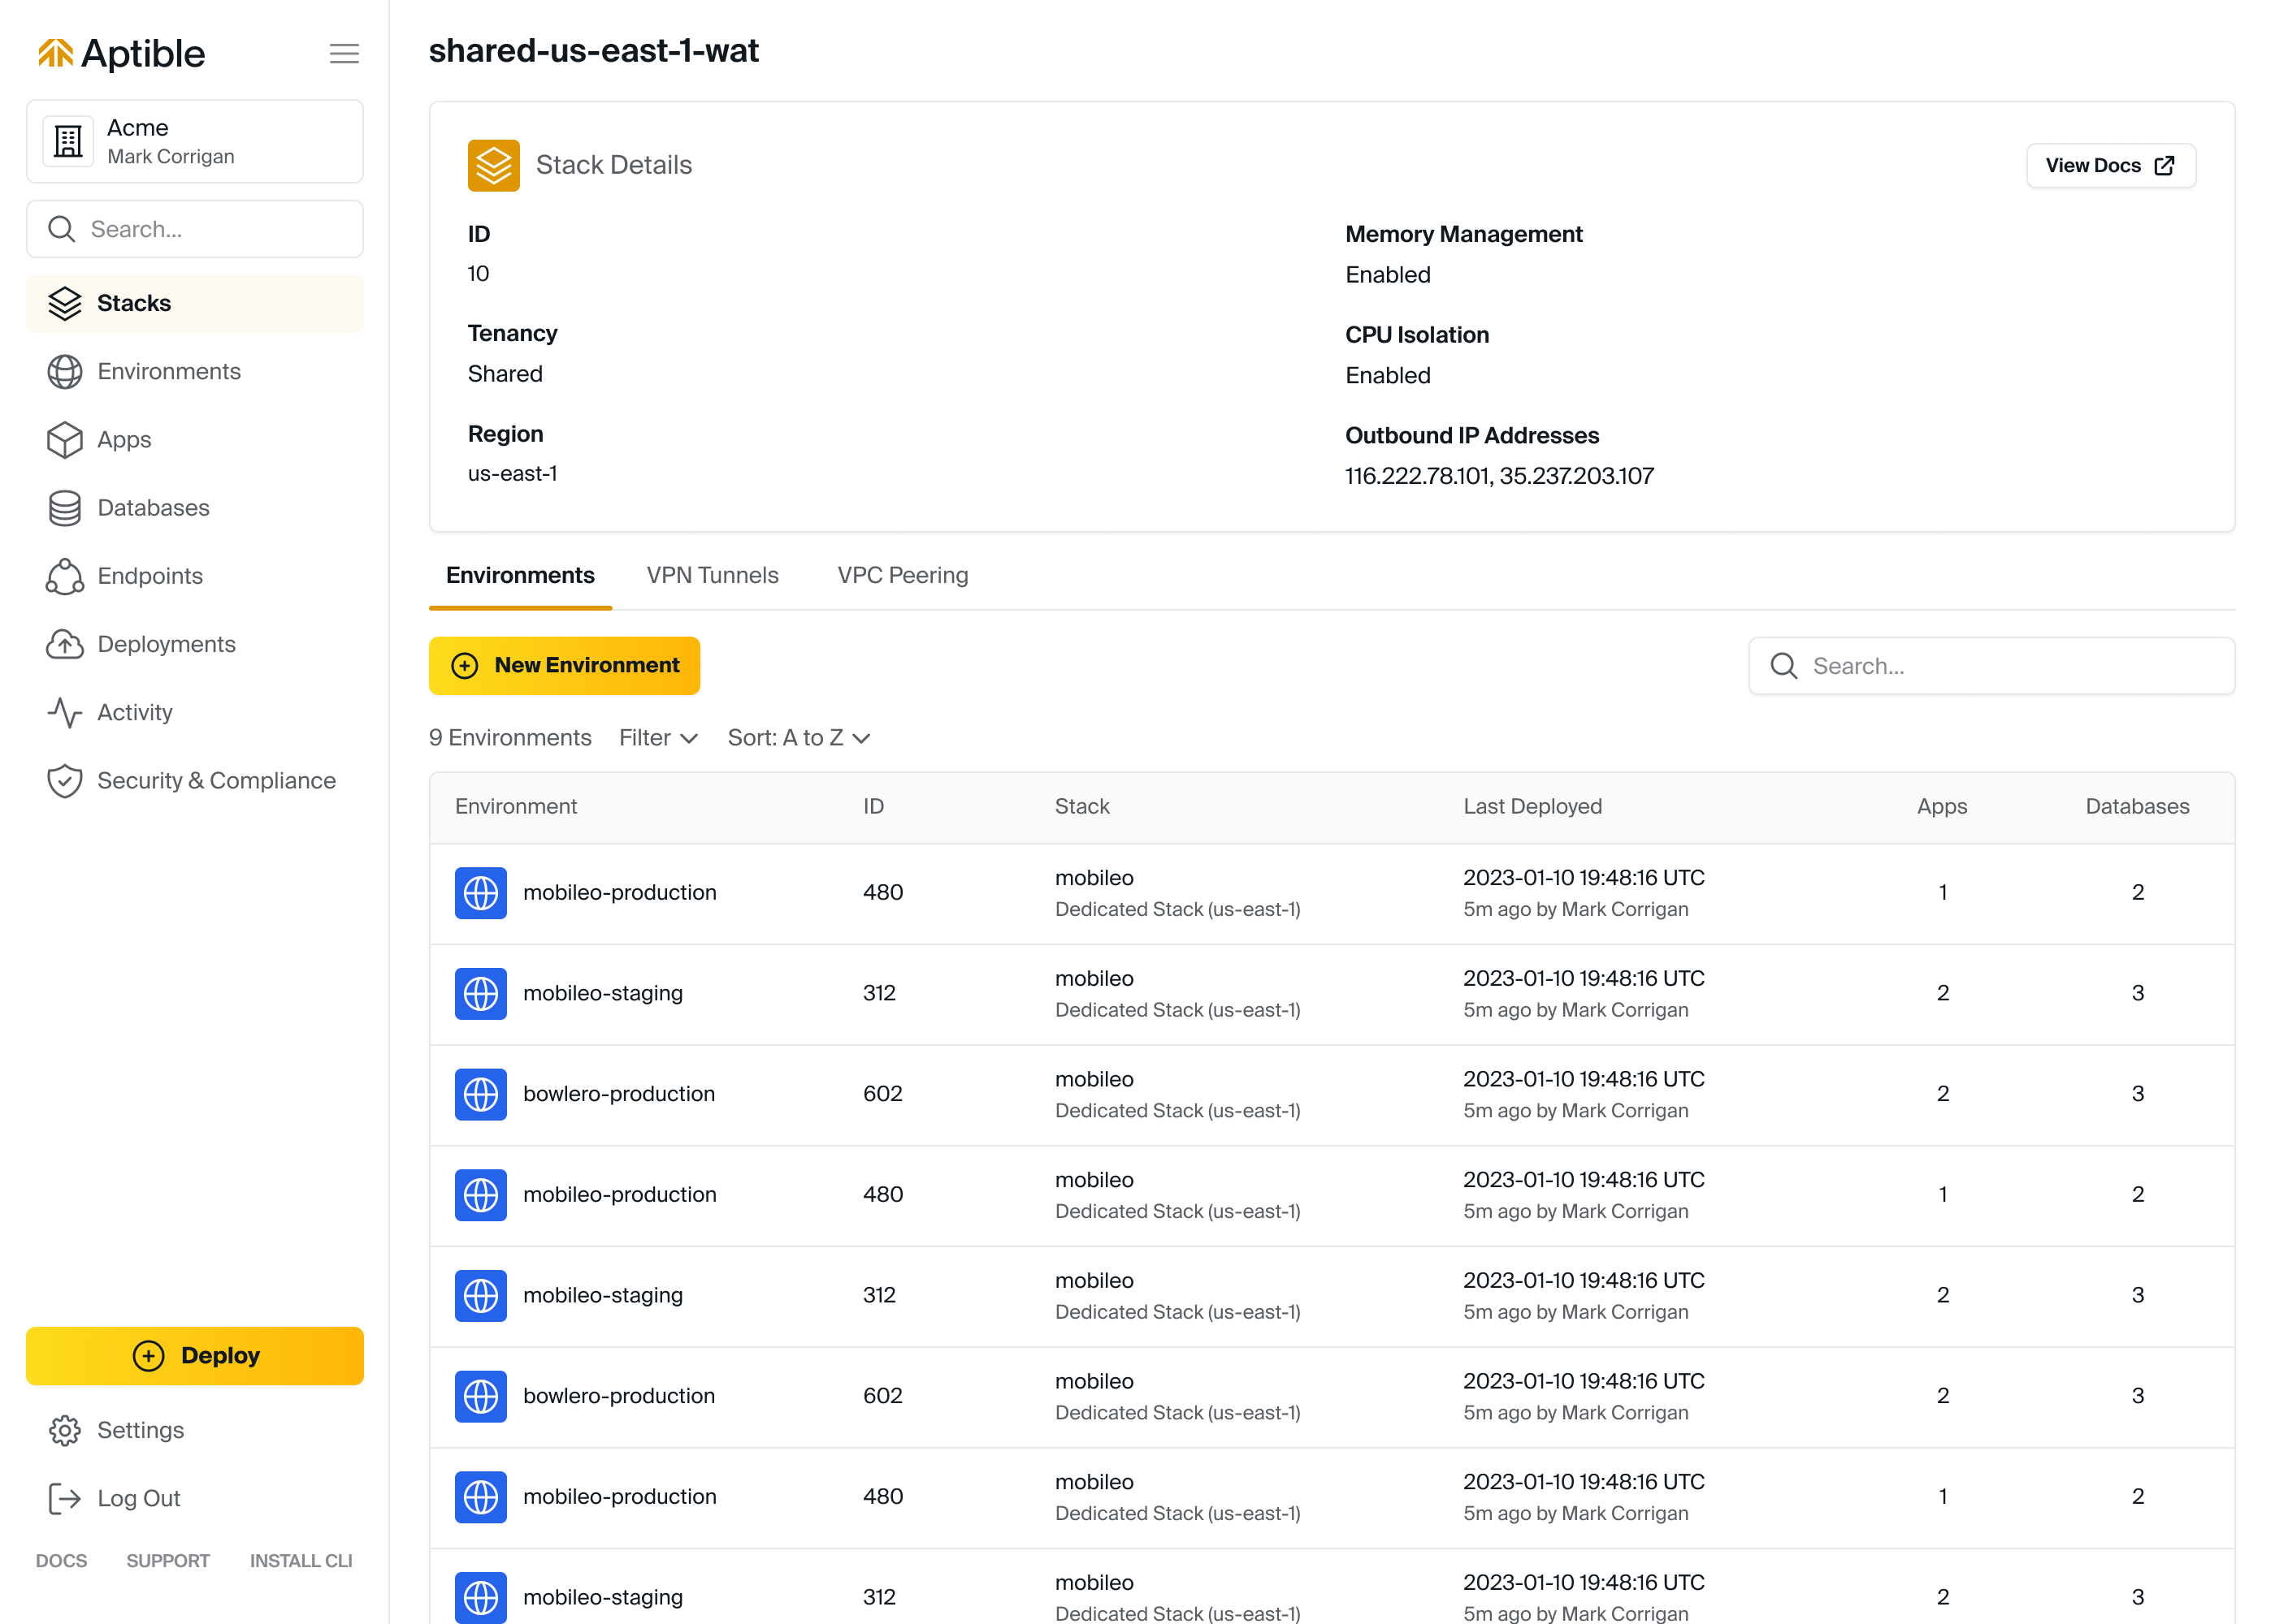The height and width of the screenshot is (1624, 2275).
Task: Click the external link icon in View Docs
Action: tap(2164, 166)
